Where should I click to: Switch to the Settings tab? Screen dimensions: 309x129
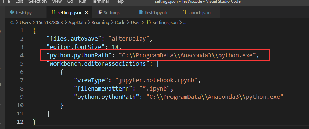pos(111,12)
